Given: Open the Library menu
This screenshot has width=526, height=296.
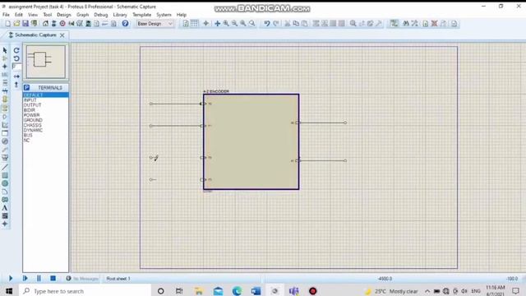Looking at the screenshot, I should pos(120,15).
